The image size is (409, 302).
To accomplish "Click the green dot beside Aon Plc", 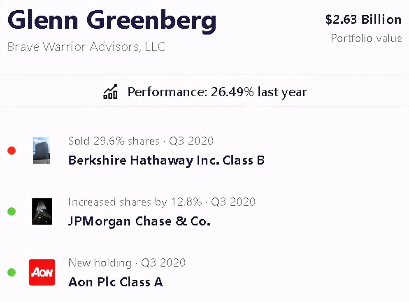I will pos(12,272).
